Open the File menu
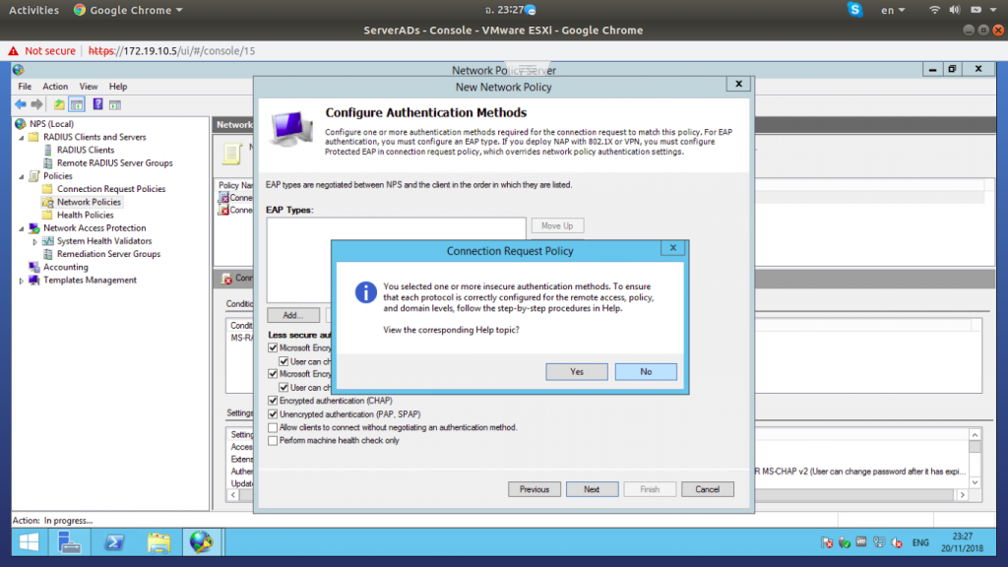The width and height of the screenshot is (1008, 567). 25,87
